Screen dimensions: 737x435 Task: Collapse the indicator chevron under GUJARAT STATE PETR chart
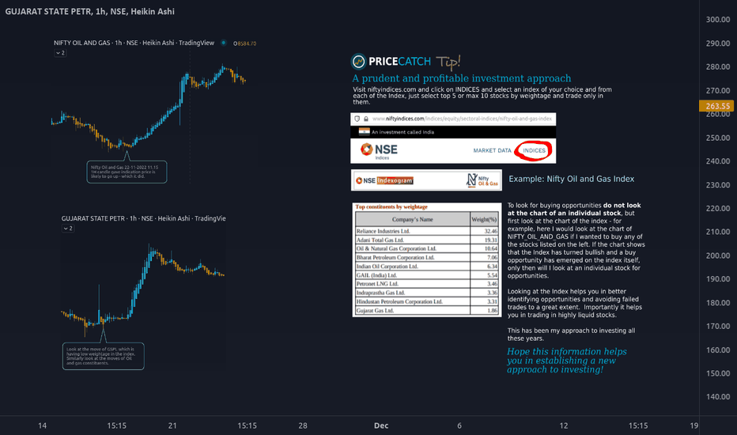pyautogui.click(x=68, y=229)
